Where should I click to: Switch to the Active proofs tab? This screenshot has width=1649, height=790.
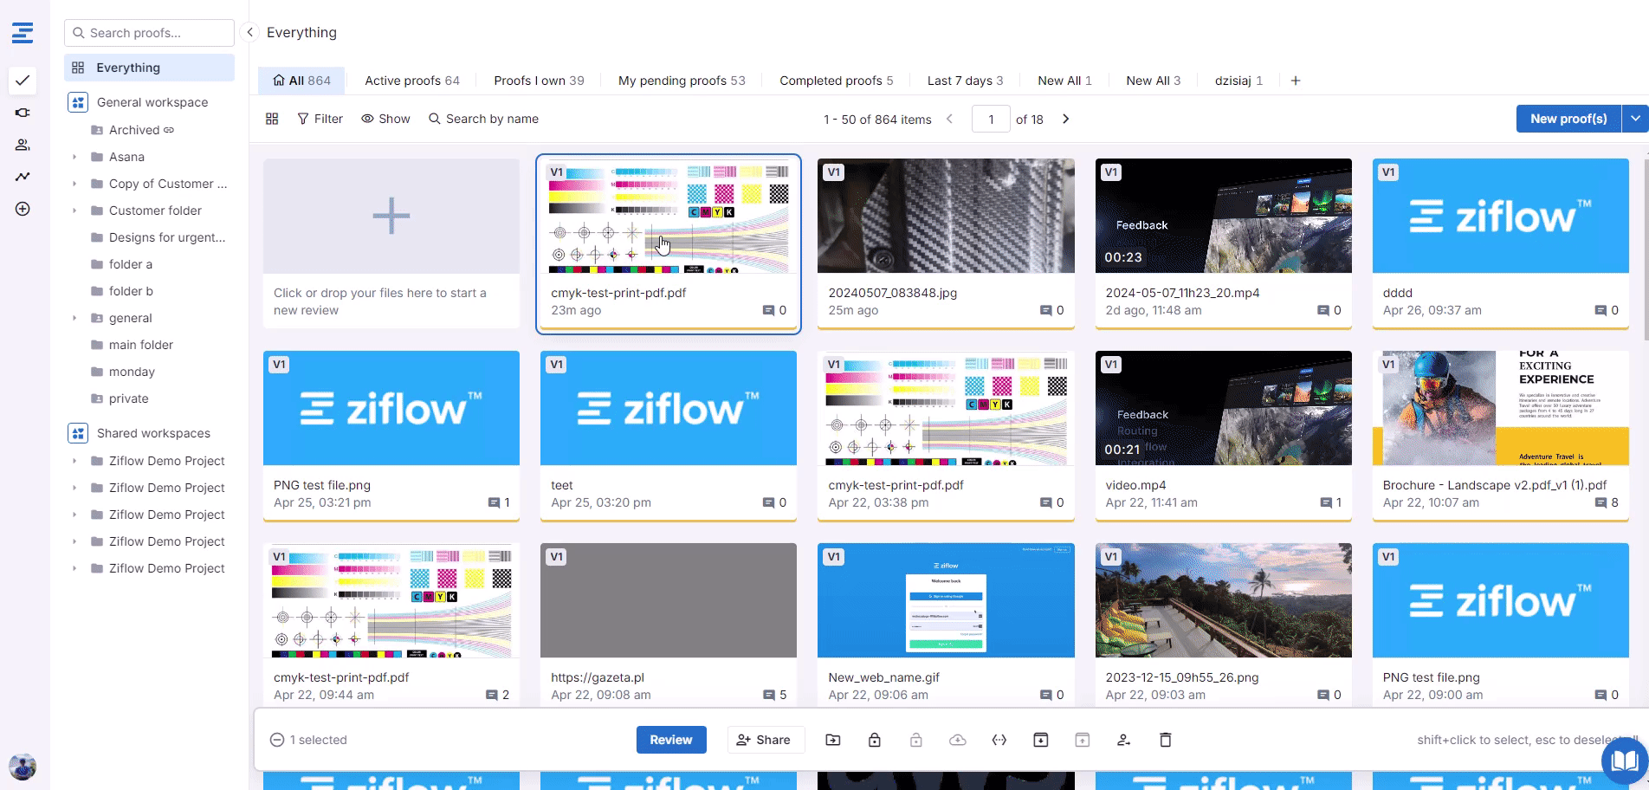click(411, 81)
